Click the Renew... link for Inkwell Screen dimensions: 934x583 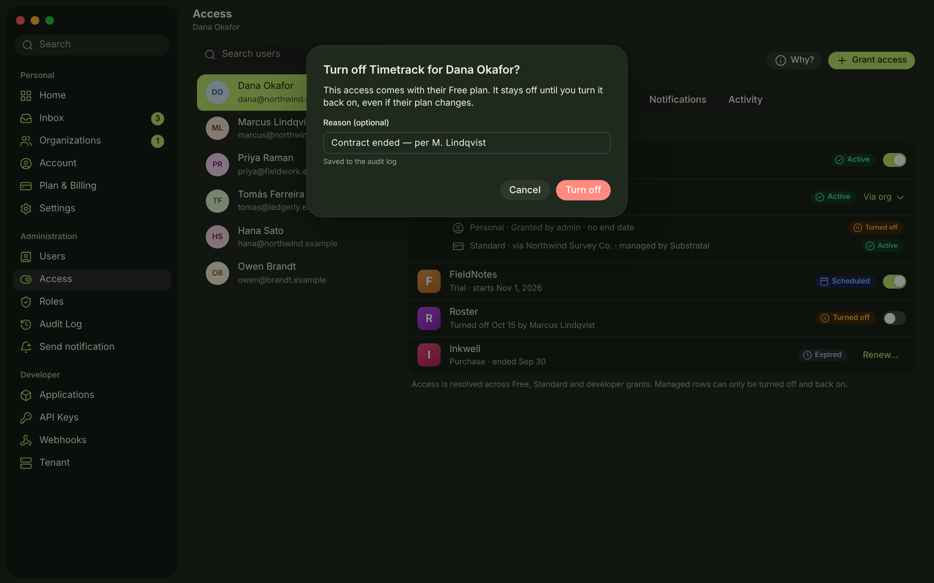tap(880, 355)
